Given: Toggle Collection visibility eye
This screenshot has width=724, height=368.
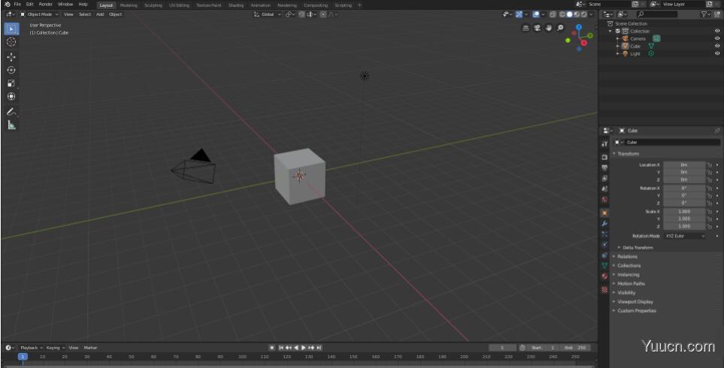Looking at the screenshot, I should pyautogui.click(x=717, y=31).
